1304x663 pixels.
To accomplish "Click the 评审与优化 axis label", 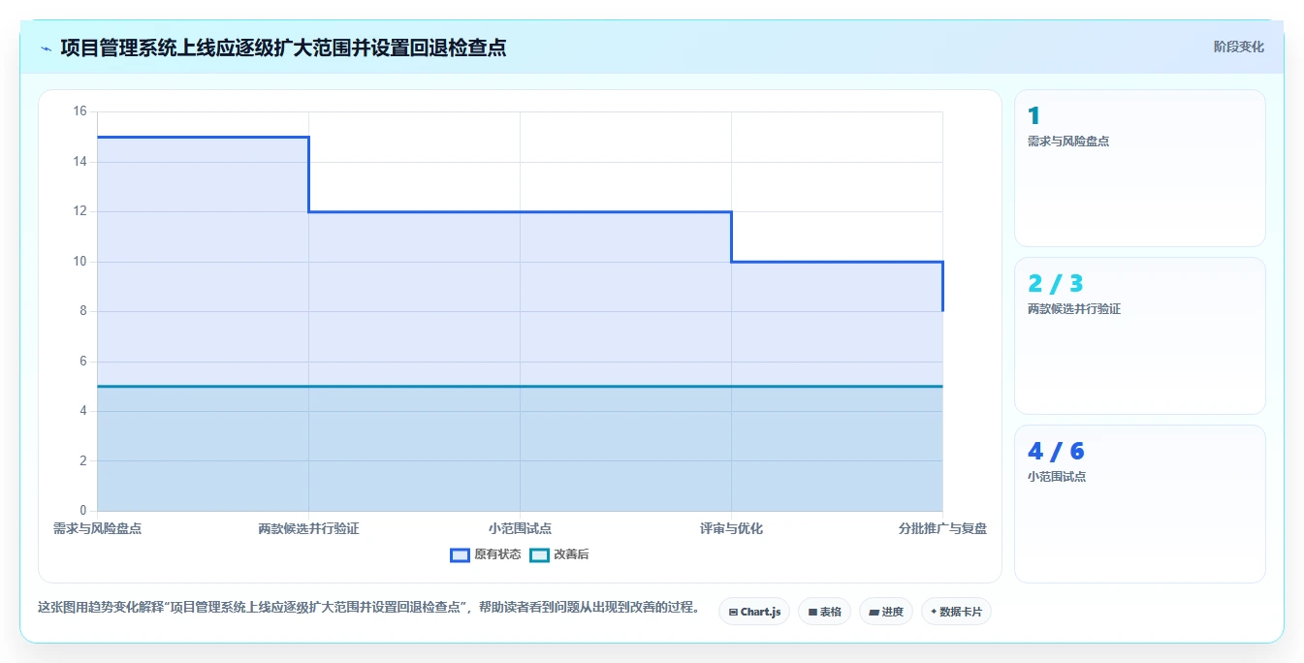I will pos(731,528).
